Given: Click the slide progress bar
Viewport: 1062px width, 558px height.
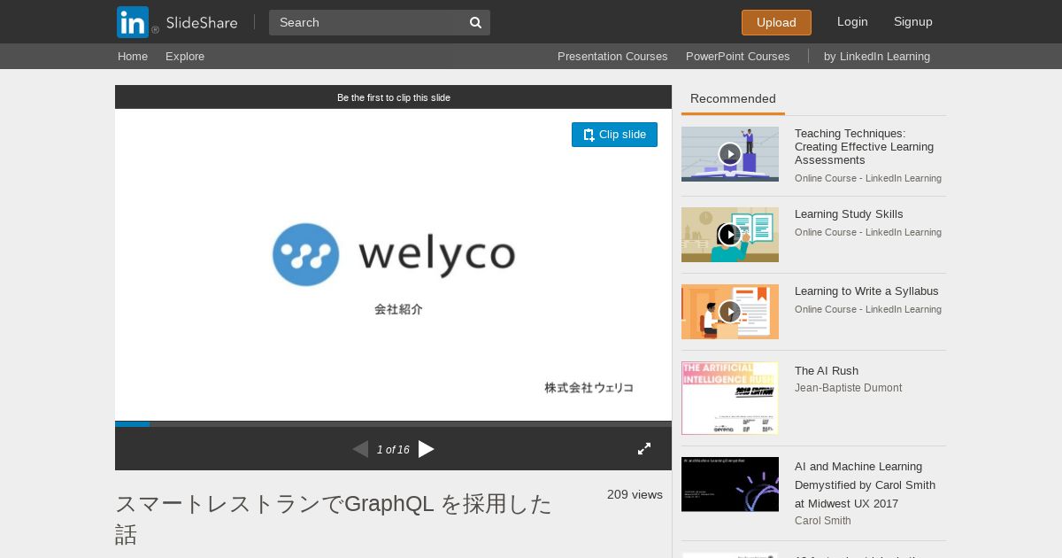Looking at the screenshot, I should pyautogui.click(x=393, y=423).
